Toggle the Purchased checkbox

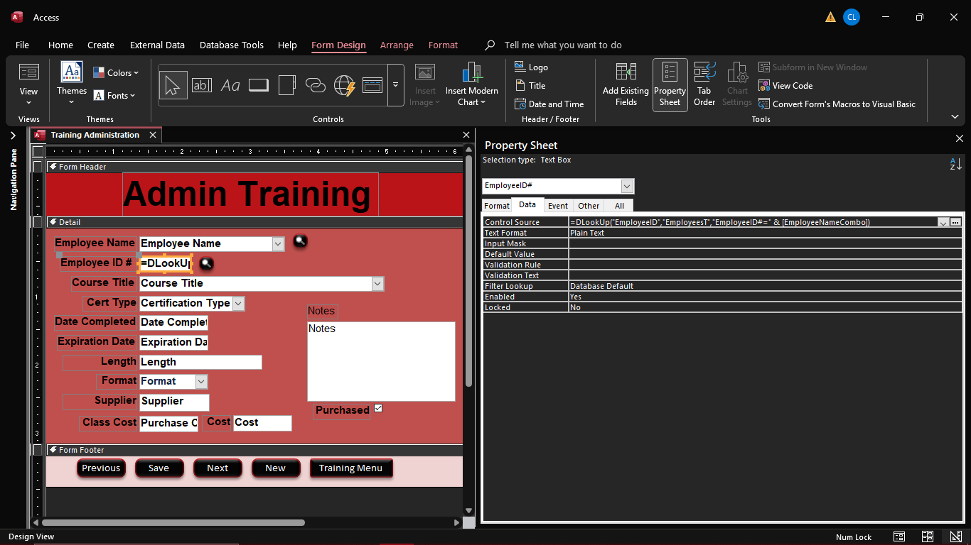(x=378, y=408)
